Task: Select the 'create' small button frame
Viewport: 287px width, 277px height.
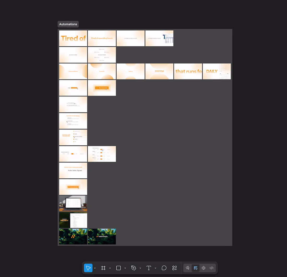Action: tap(73, 88)
